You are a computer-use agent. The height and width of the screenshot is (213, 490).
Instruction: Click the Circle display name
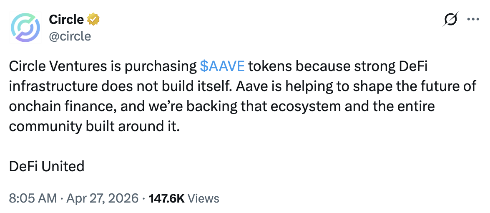66,19
